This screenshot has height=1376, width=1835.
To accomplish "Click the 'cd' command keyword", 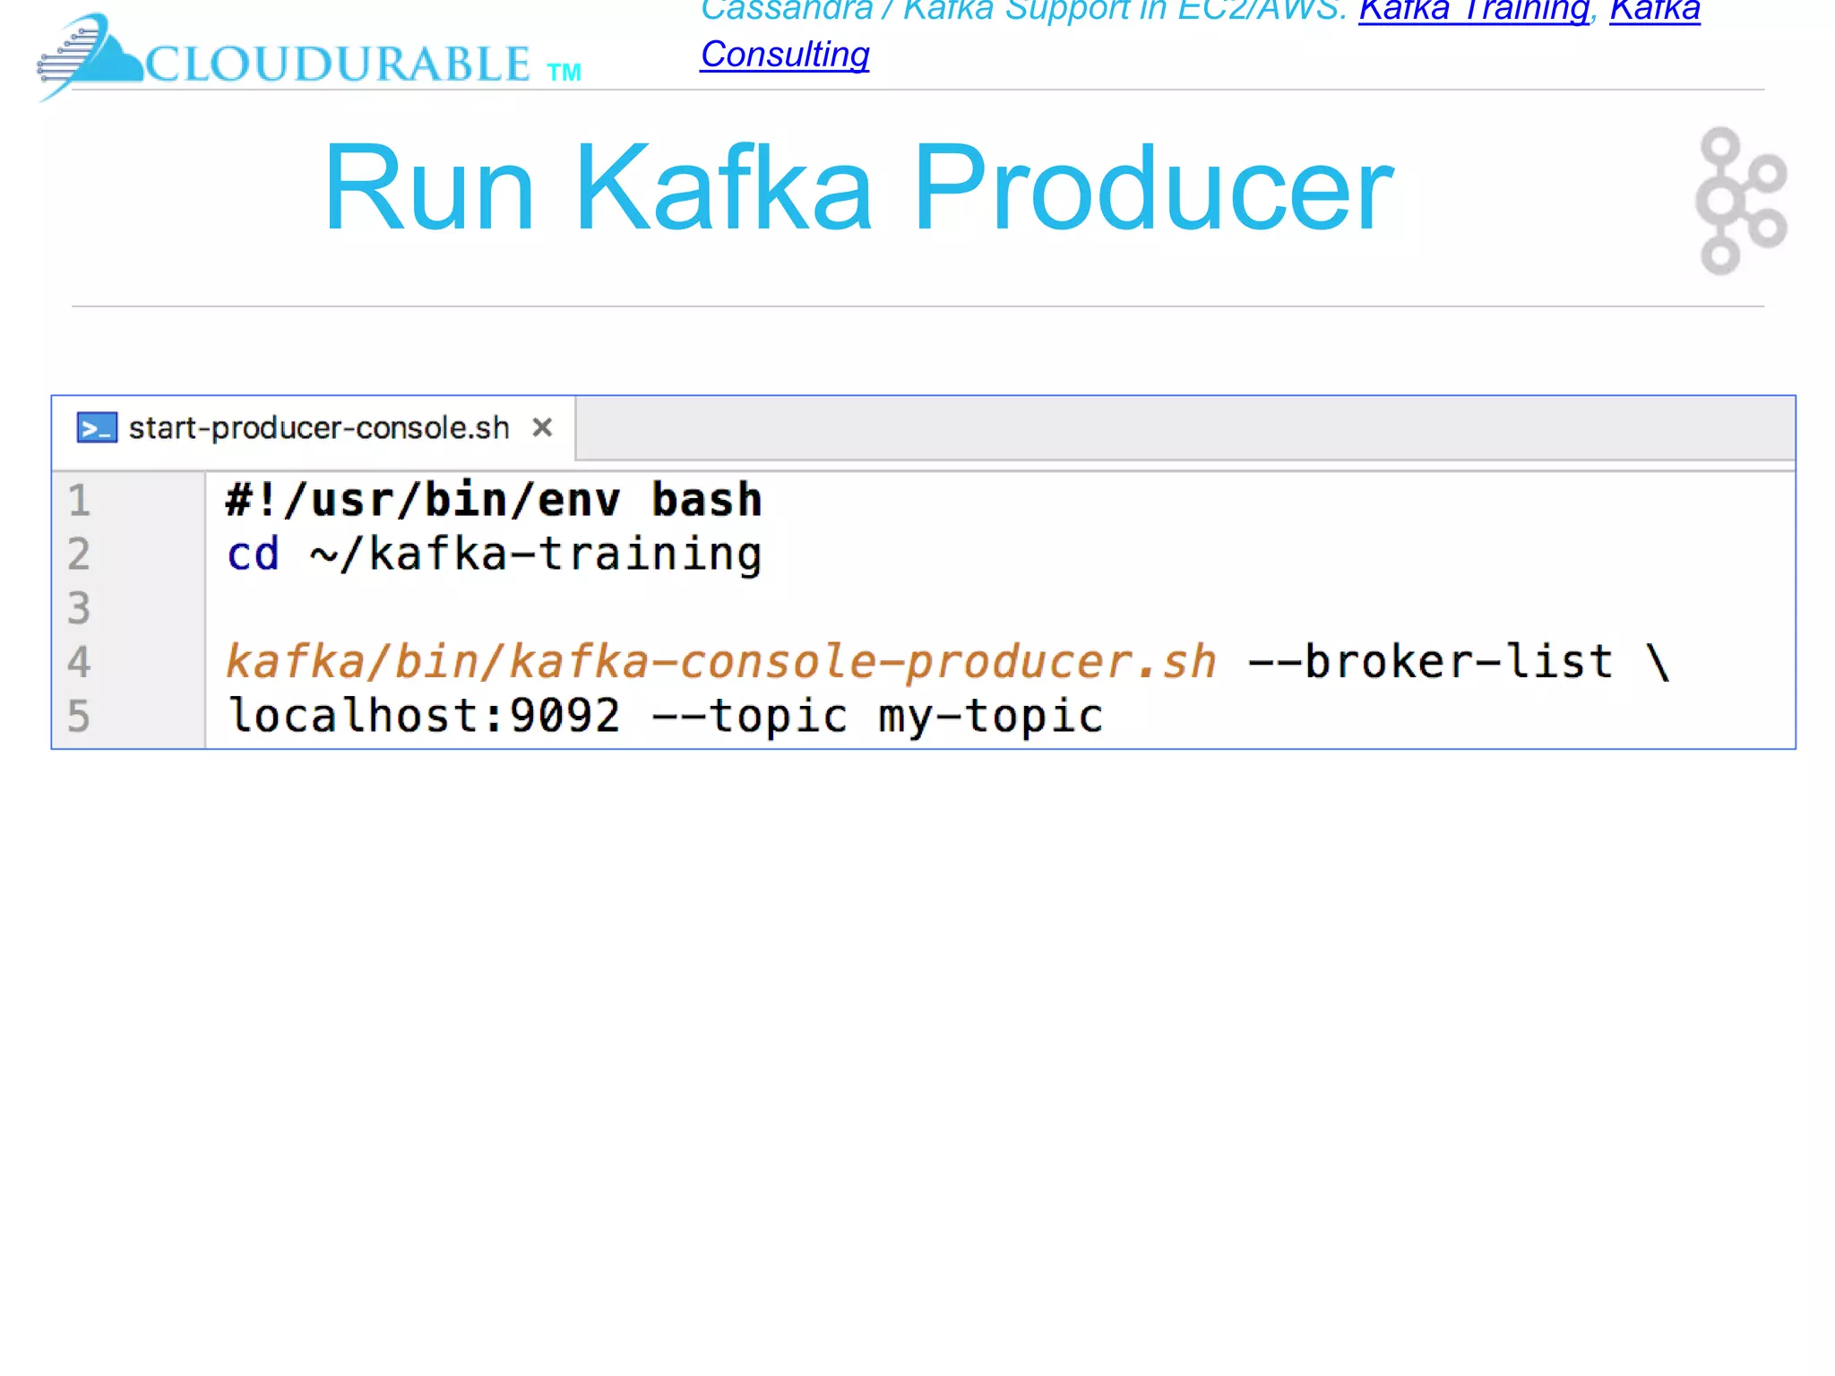I will (253, 554).
